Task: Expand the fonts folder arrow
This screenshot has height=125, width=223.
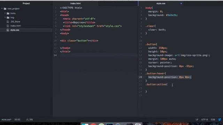Action: (5, 13)
